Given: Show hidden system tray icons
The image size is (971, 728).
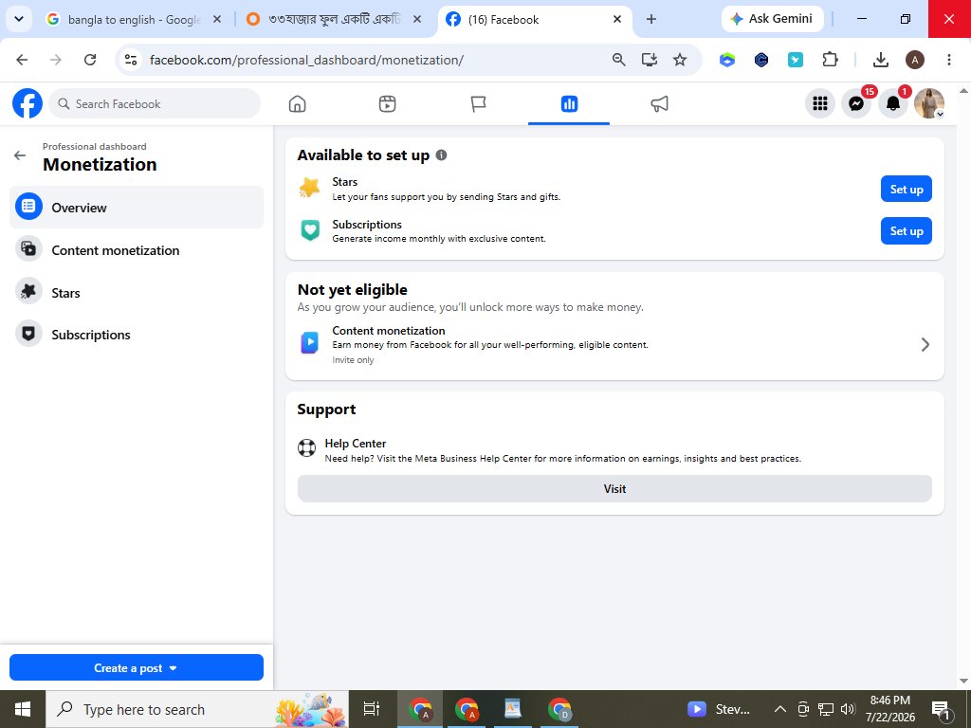Looking at the screenshot, I should point(780,709).
